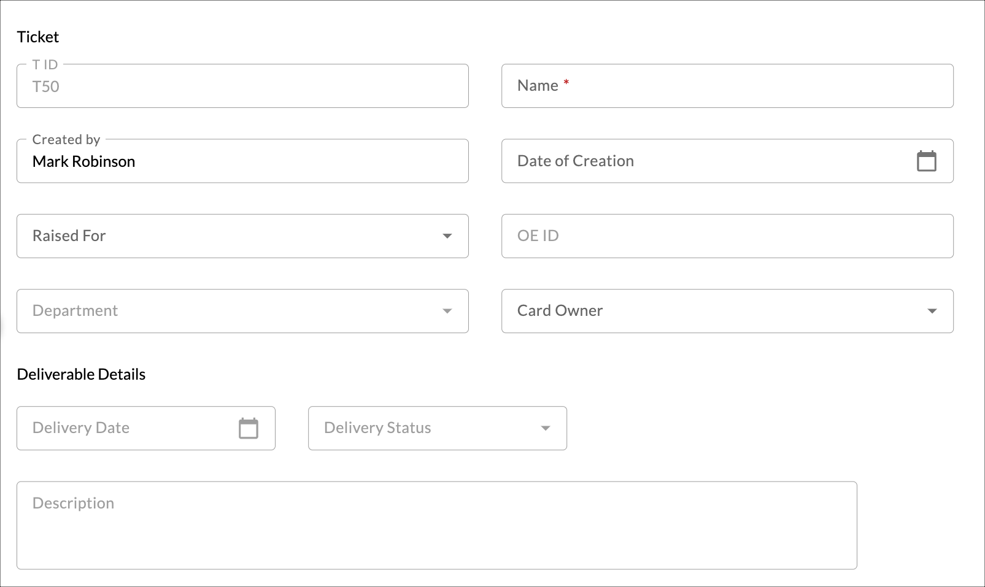Open the Date of Creation calendar icon
This screenshot has width=985, height=587.
(927, 161)
